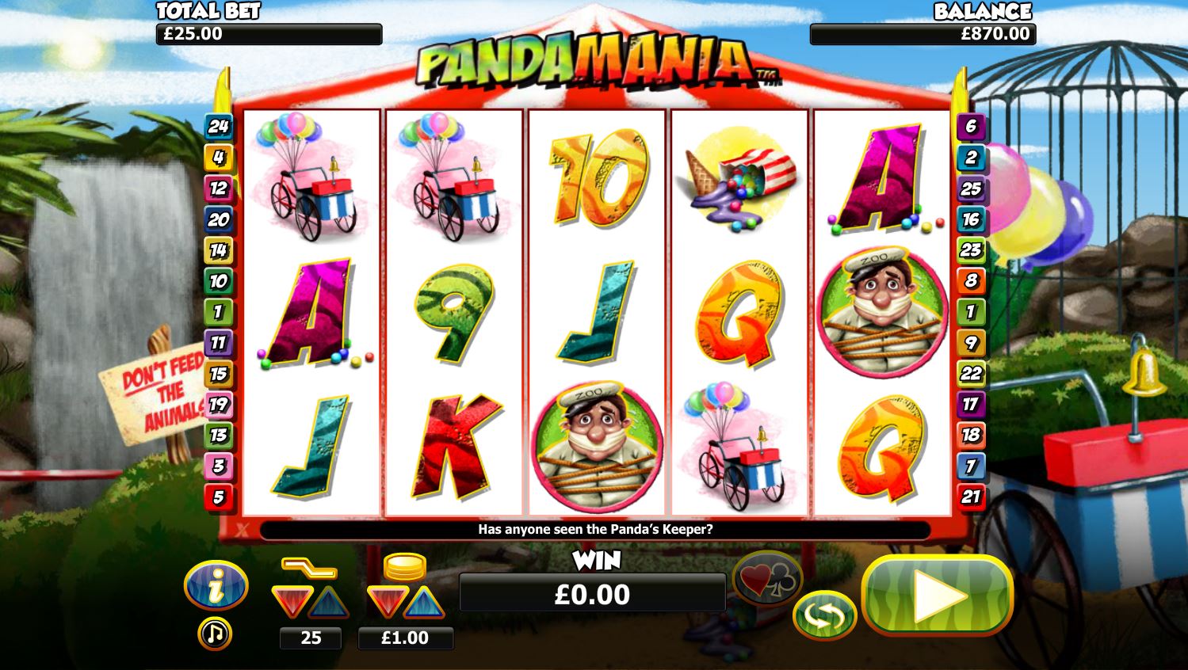Toggle the autoplay circular arrows button
Viewport: 1188px width, 670px height.
(x=824, y=615)
